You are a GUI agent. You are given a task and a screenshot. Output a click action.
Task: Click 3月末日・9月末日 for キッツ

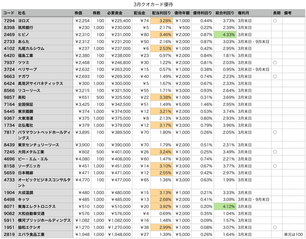253,200
